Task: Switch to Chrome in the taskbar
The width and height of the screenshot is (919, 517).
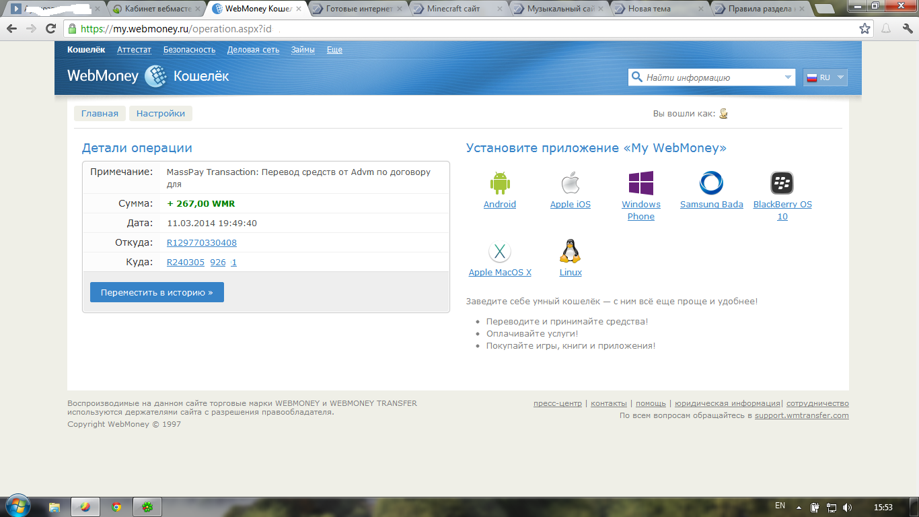Action: pos(116,507)
